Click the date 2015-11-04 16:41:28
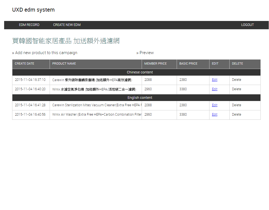The image size is (269, 210). pyautogui.click(x=30, y=105)
